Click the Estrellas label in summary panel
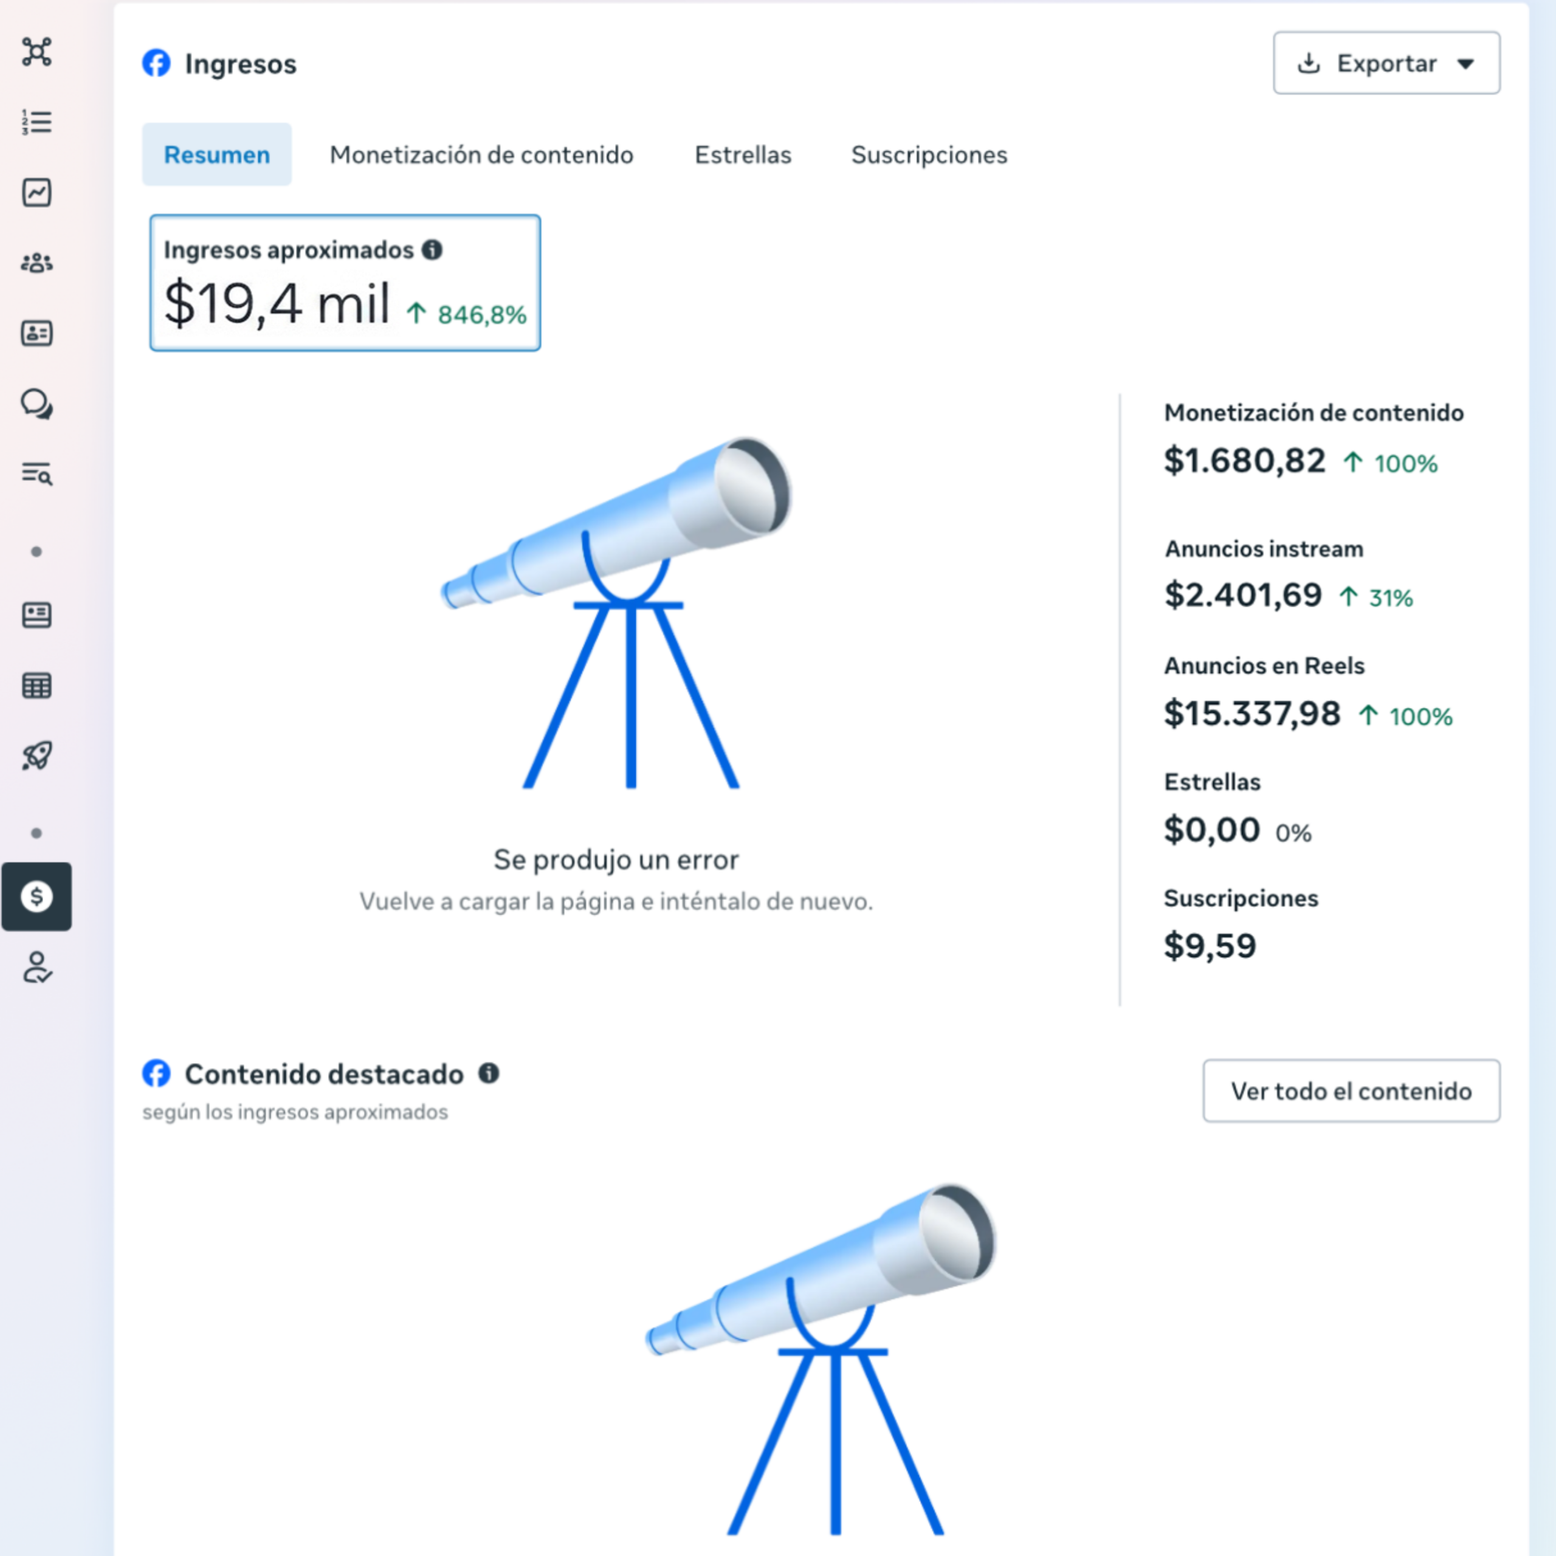Viewport: 1556px width, 1556px height. [x=1212, y=782]
